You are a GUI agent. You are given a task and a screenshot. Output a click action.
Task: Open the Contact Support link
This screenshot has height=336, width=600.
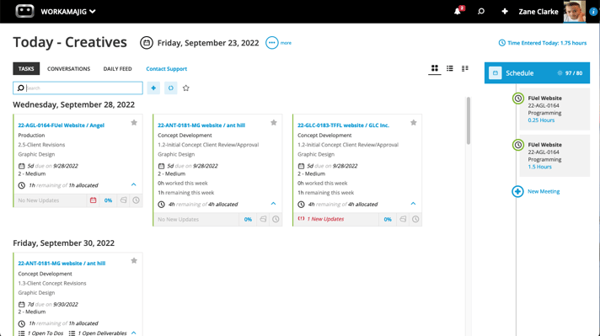pyautogui.click(x=167, y=69)
